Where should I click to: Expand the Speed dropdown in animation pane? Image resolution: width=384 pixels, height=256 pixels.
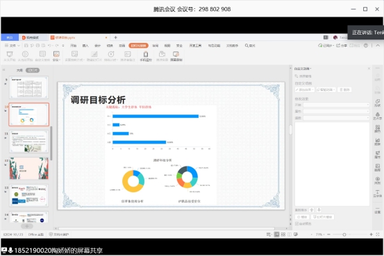click(x=336, y=118)
